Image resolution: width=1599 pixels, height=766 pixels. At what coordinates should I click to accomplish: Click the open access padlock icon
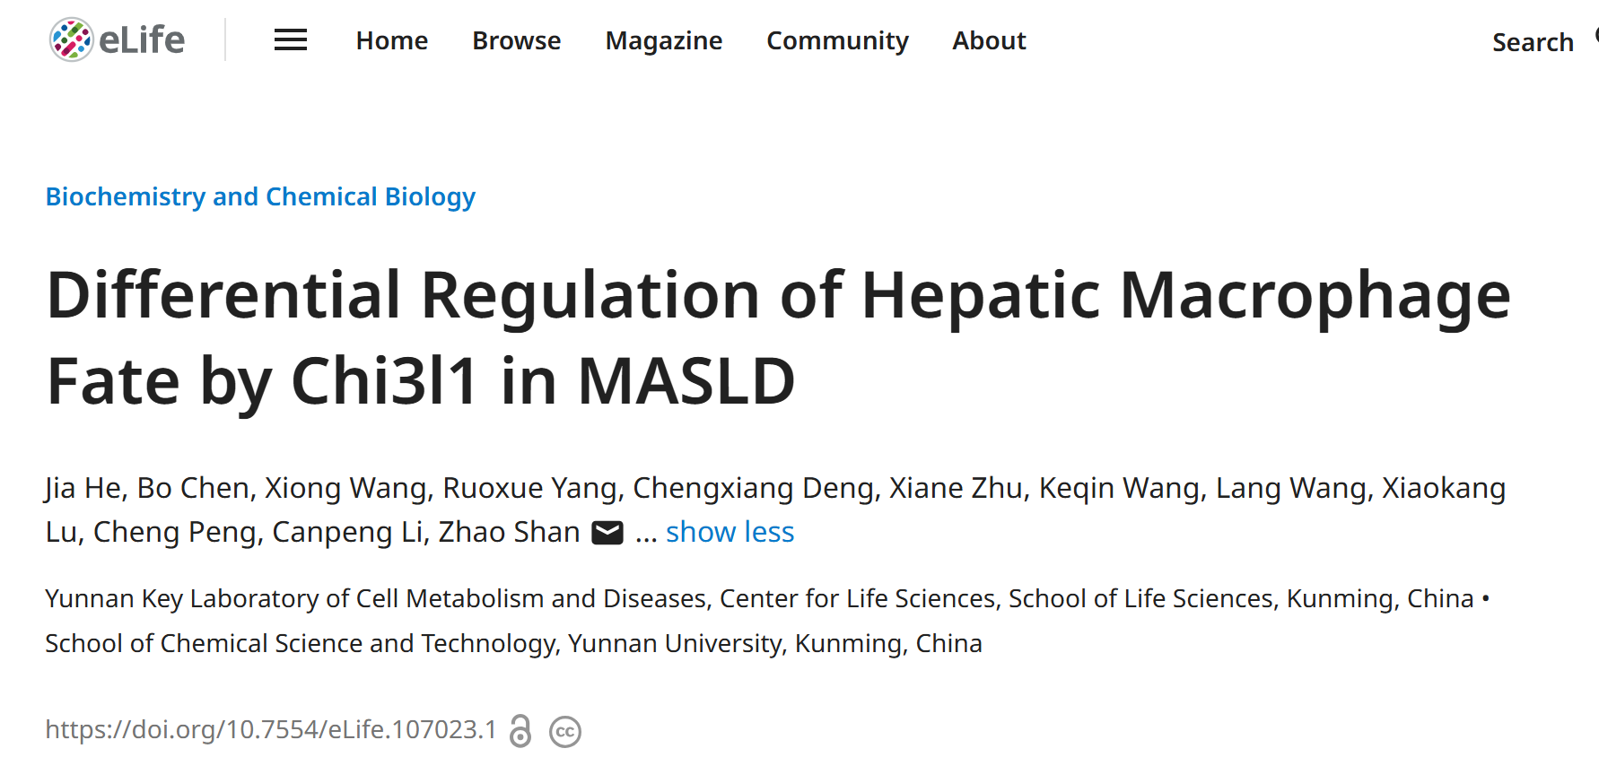[520, 731]
